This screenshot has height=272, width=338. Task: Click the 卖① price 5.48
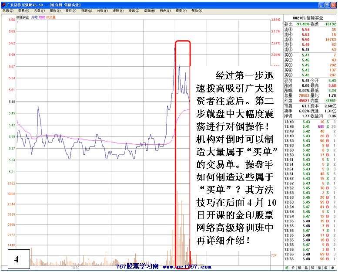306,49
